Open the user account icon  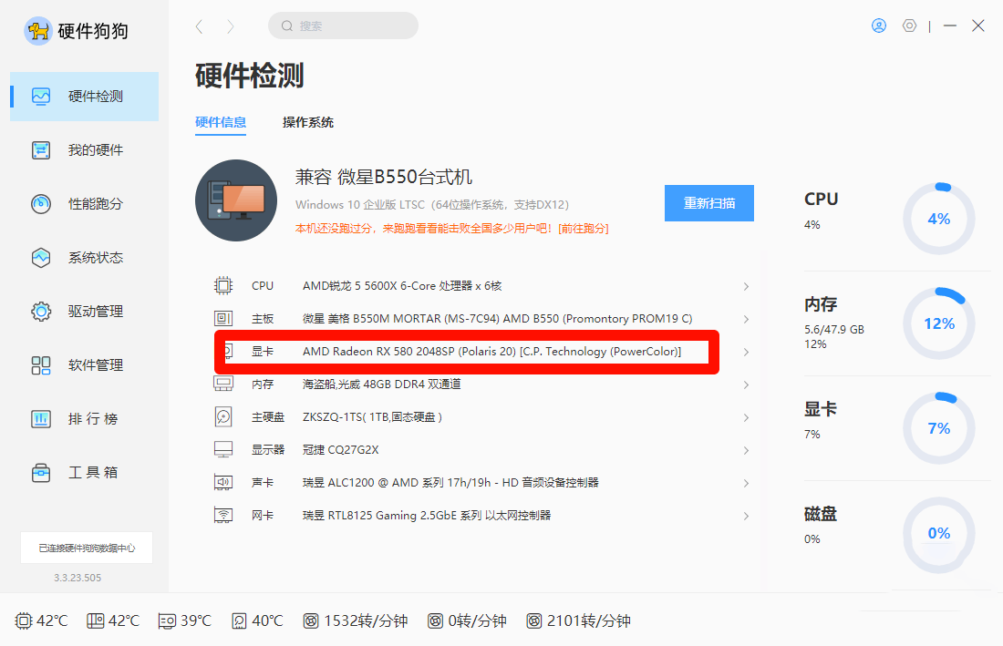879,26
